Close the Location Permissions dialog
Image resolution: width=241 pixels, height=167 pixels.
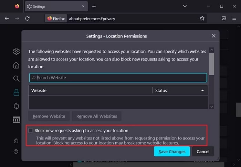213,36
